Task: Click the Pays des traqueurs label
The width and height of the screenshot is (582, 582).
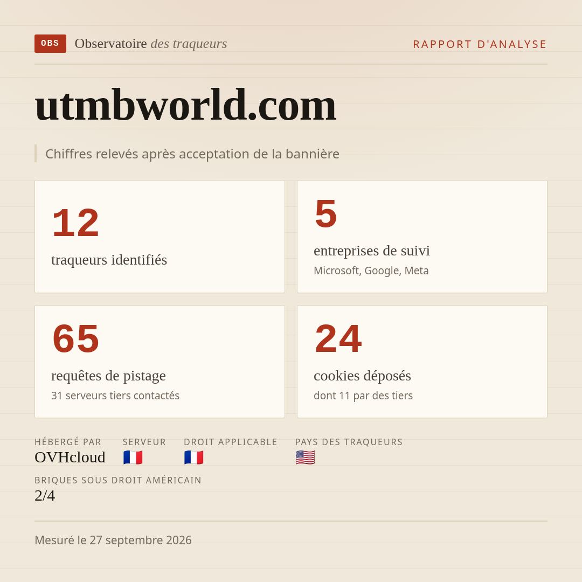Action: click(349, 442)
